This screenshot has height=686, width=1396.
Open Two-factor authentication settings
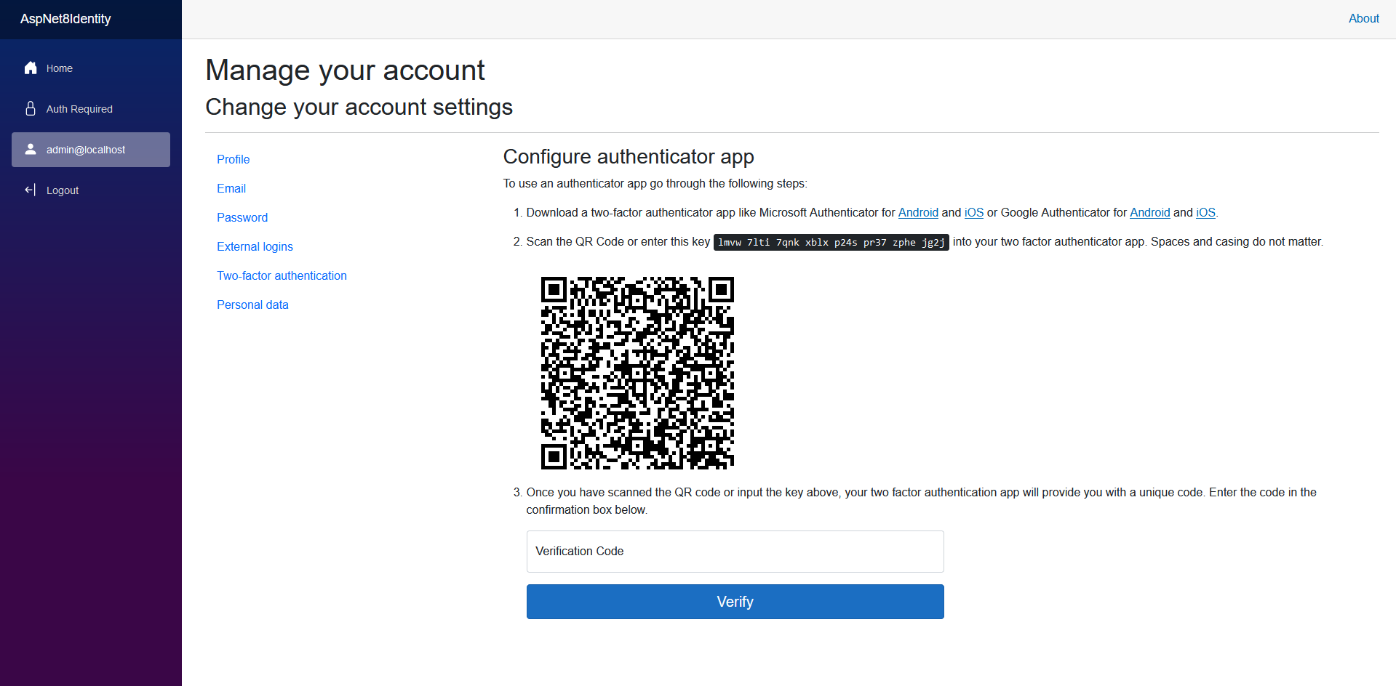point(282,275)
